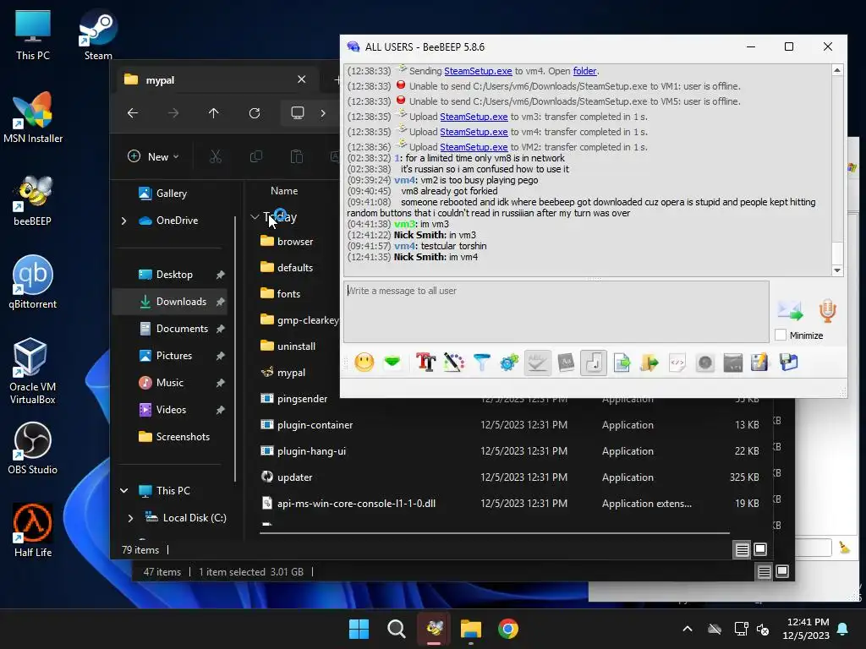The height and width of the screenshot is (649, 866).
Task: Switch mypal window to large icons view
Action: [x=760, y=549]
